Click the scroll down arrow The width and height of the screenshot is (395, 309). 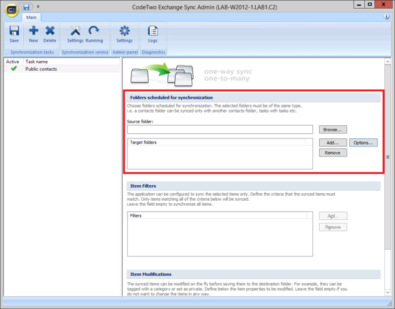387,292
